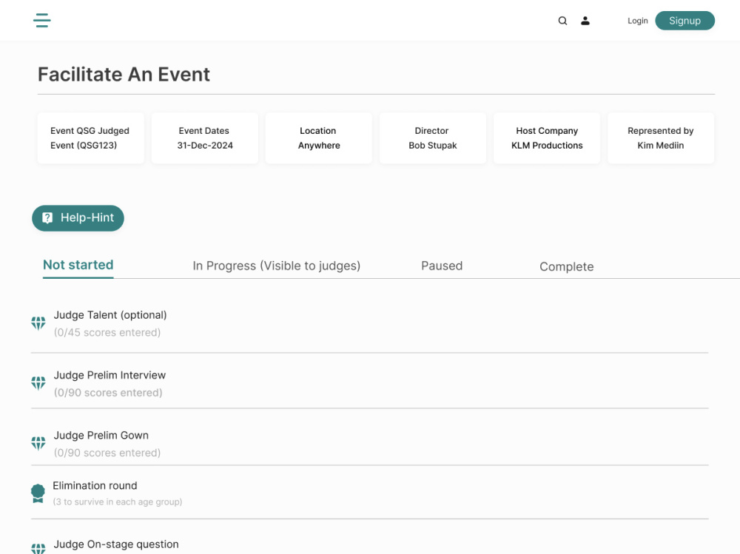Click (0/90 scores entered) under Judge Prelim Gown
The height and width of the screenshot is (554, 740).
click(x=107, y=453)
